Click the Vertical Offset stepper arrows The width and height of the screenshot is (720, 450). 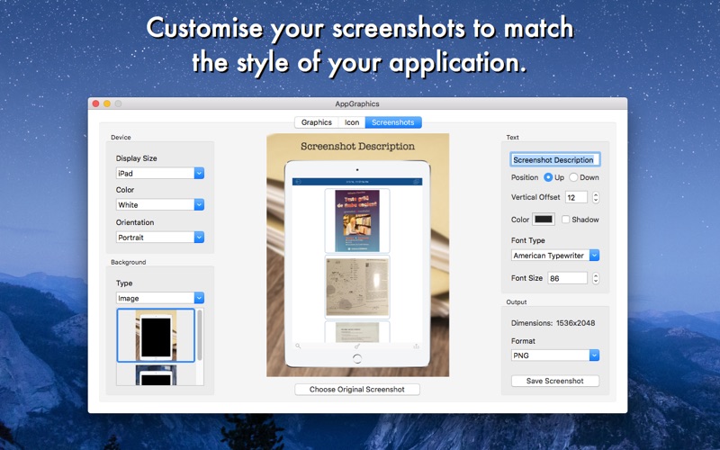(596, 197)
